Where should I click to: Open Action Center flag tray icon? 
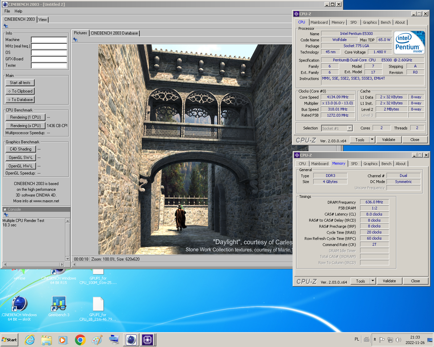pos(382,340)
